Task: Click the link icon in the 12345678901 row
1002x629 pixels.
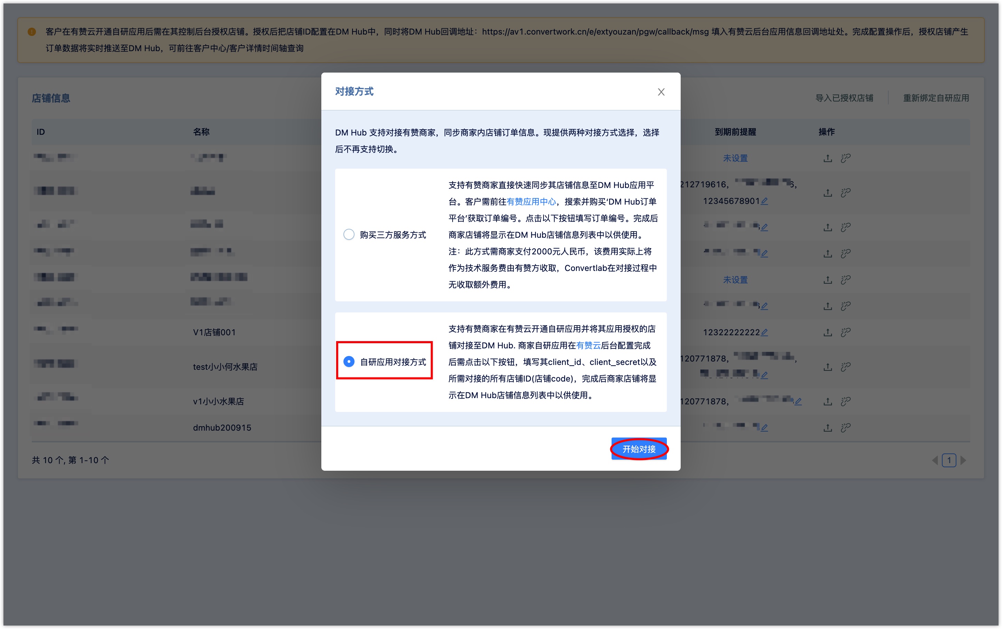Action: 845,193
